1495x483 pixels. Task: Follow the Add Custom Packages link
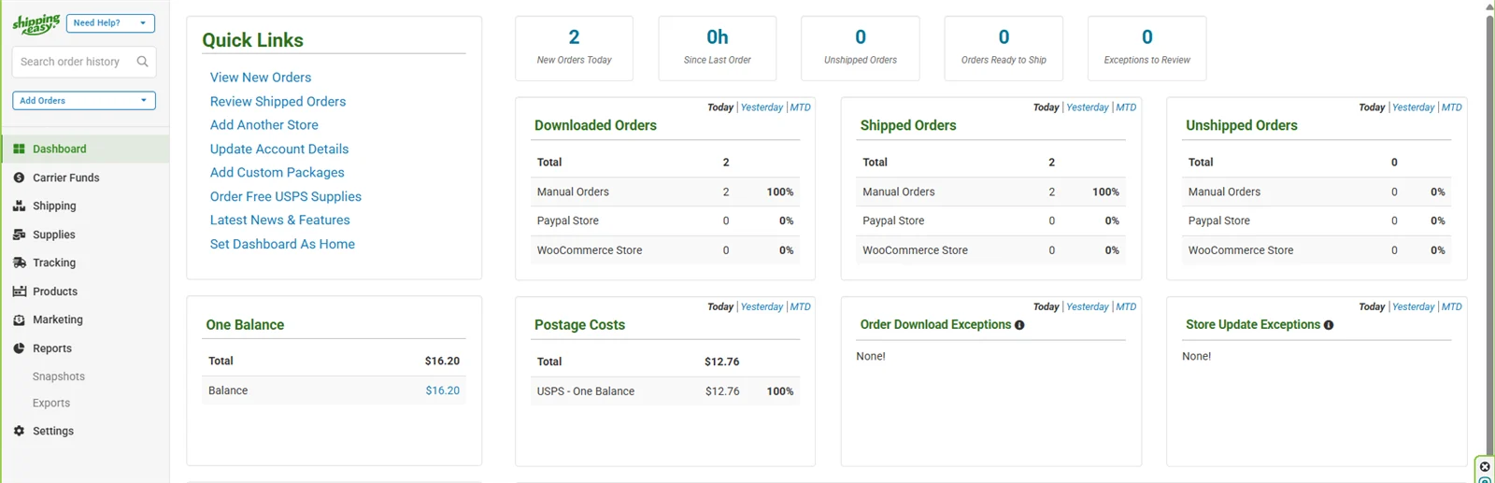(277, 172)
